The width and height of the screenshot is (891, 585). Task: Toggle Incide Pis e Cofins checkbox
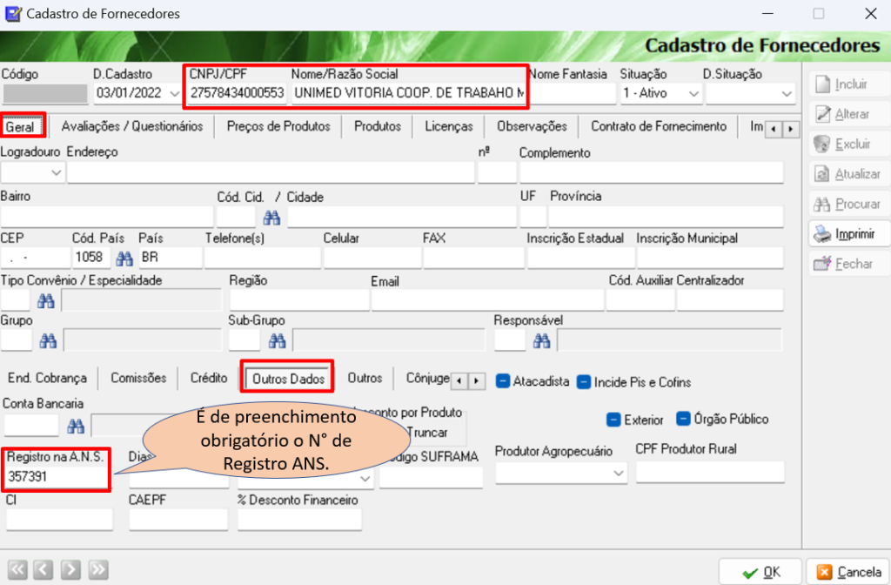[584, 381]
